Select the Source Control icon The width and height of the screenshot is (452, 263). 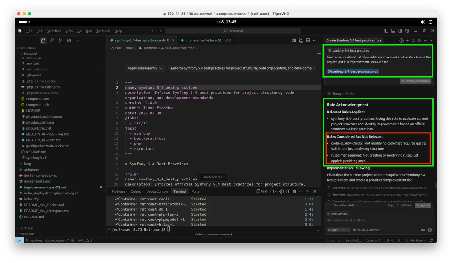[x=61, y=40]
